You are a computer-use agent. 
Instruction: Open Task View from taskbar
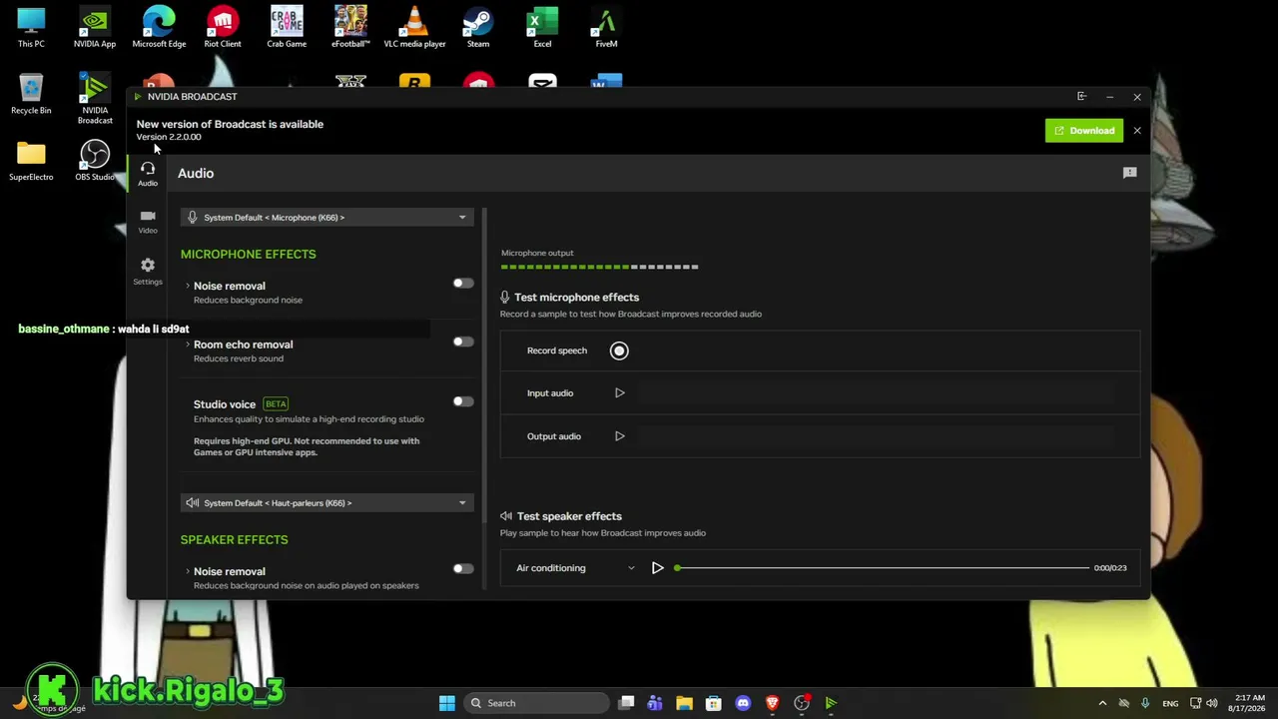click(x=626, y=703)
